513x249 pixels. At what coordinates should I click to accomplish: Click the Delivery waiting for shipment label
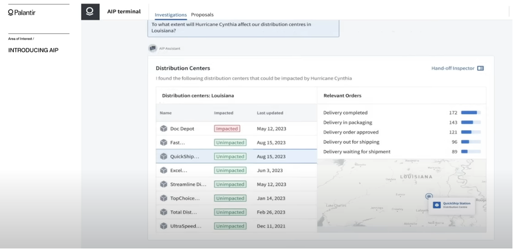coord(357,152)
